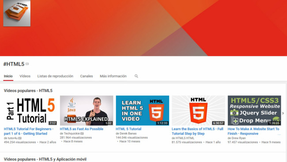
Task: Click the 81.575 visualizaciones text
Action: coord(187,142)
